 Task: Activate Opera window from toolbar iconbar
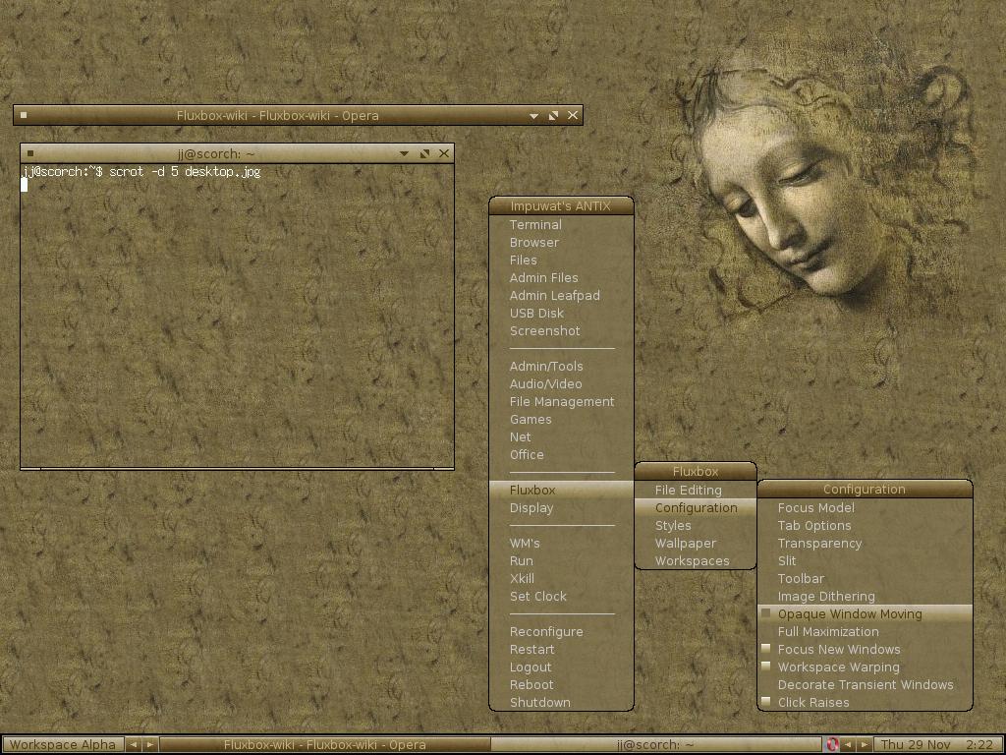324,745
